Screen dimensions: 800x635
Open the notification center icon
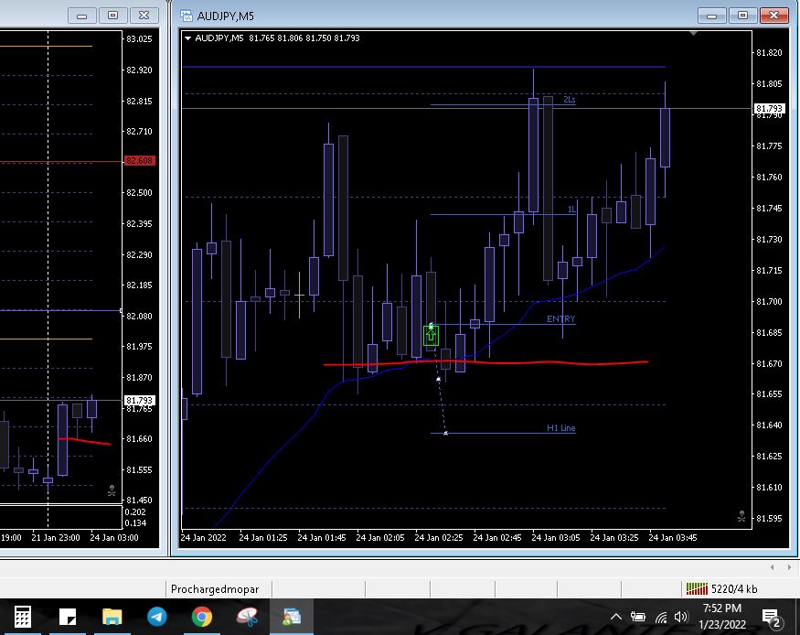(x=772, y=618)
